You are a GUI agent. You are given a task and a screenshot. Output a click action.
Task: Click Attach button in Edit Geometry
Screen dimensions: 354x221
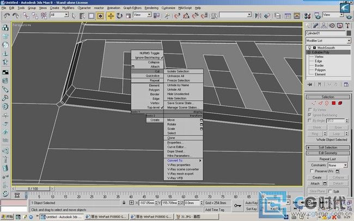(x=315, y=183)
